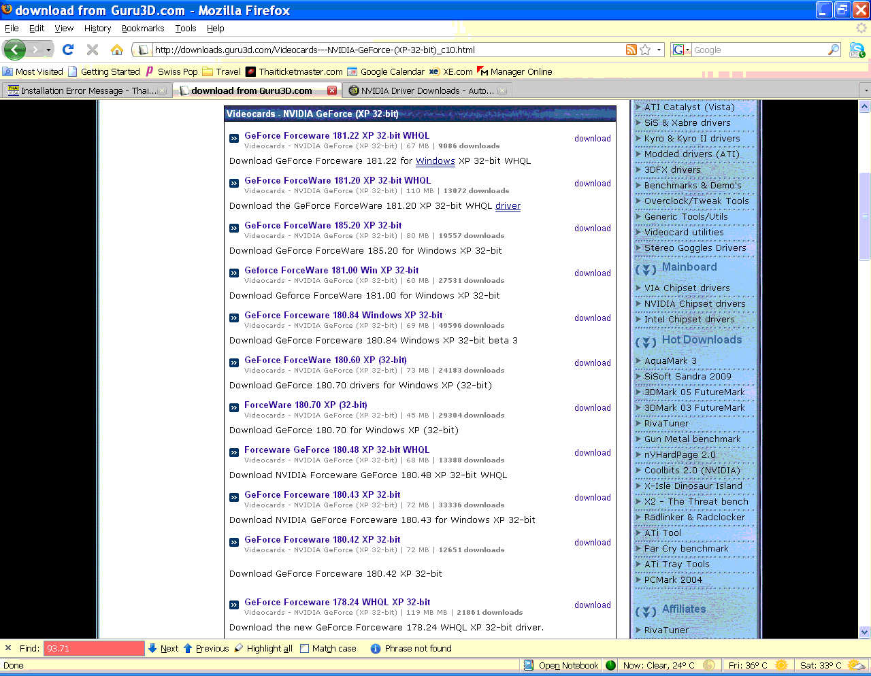Open the Travel bookmarks folder
The height and width of the screenshot is (676, 871).
(x=221, y=71)
